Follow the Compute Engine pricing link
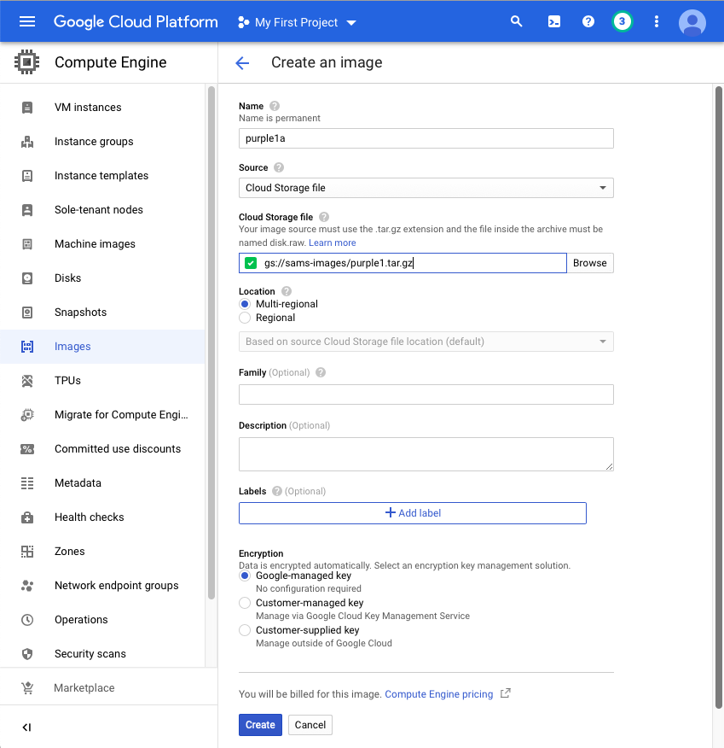Image resolution: width=724 pixels, height=748 pixels. (x=438, y=694)
